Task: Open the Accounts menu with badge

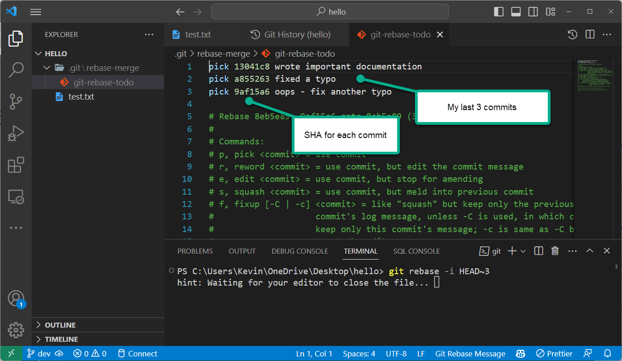Action: [16, 298]
